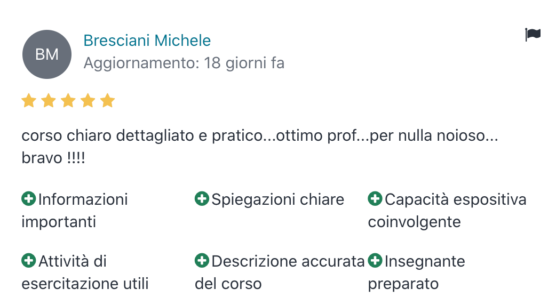Click the 'Aggiornamento: 18 giorni fa' text
Viewport: 556px width, 305px height.
(184, 63)
